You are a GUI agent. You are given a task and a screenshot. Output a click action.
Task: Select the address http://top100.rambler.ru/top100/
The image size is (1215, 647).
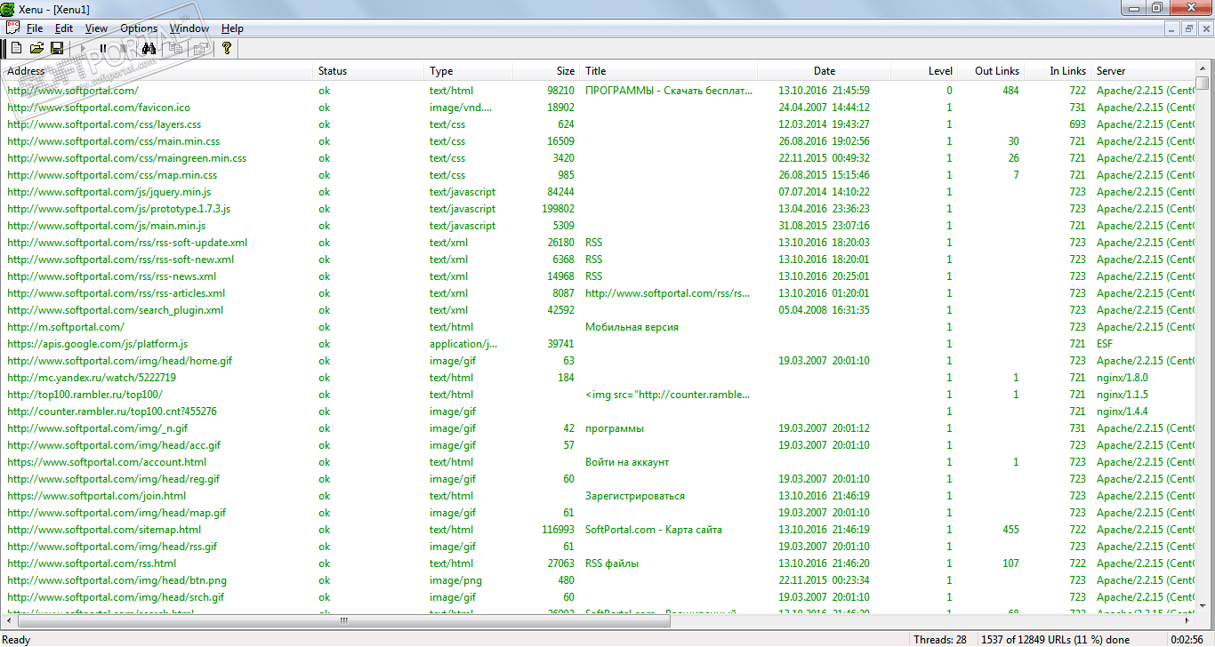point(84,395)
